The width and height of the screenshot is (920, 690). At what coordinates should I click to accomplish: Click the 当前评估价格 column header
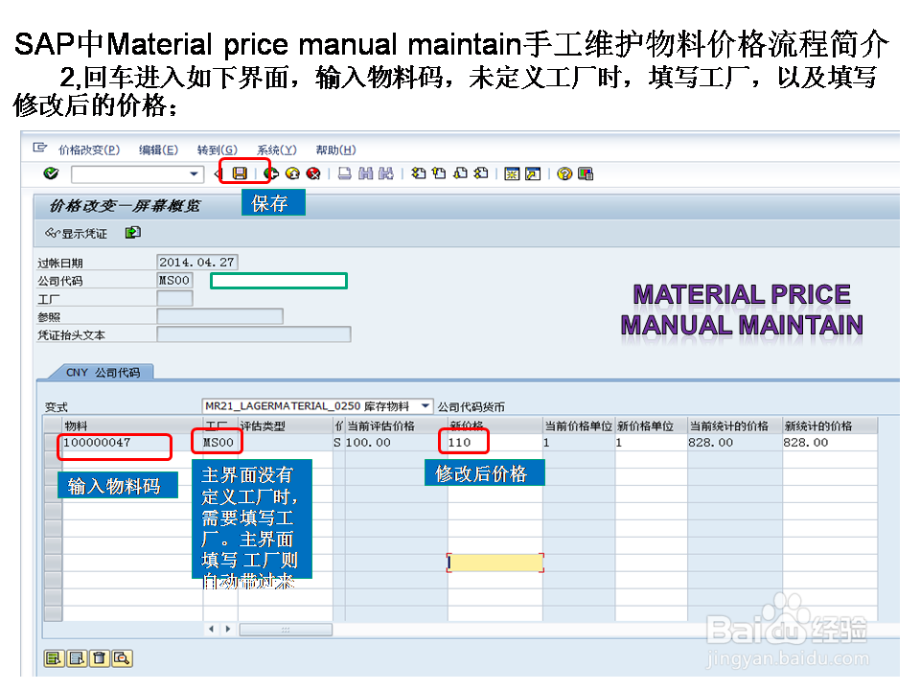(x=396, y=425)
